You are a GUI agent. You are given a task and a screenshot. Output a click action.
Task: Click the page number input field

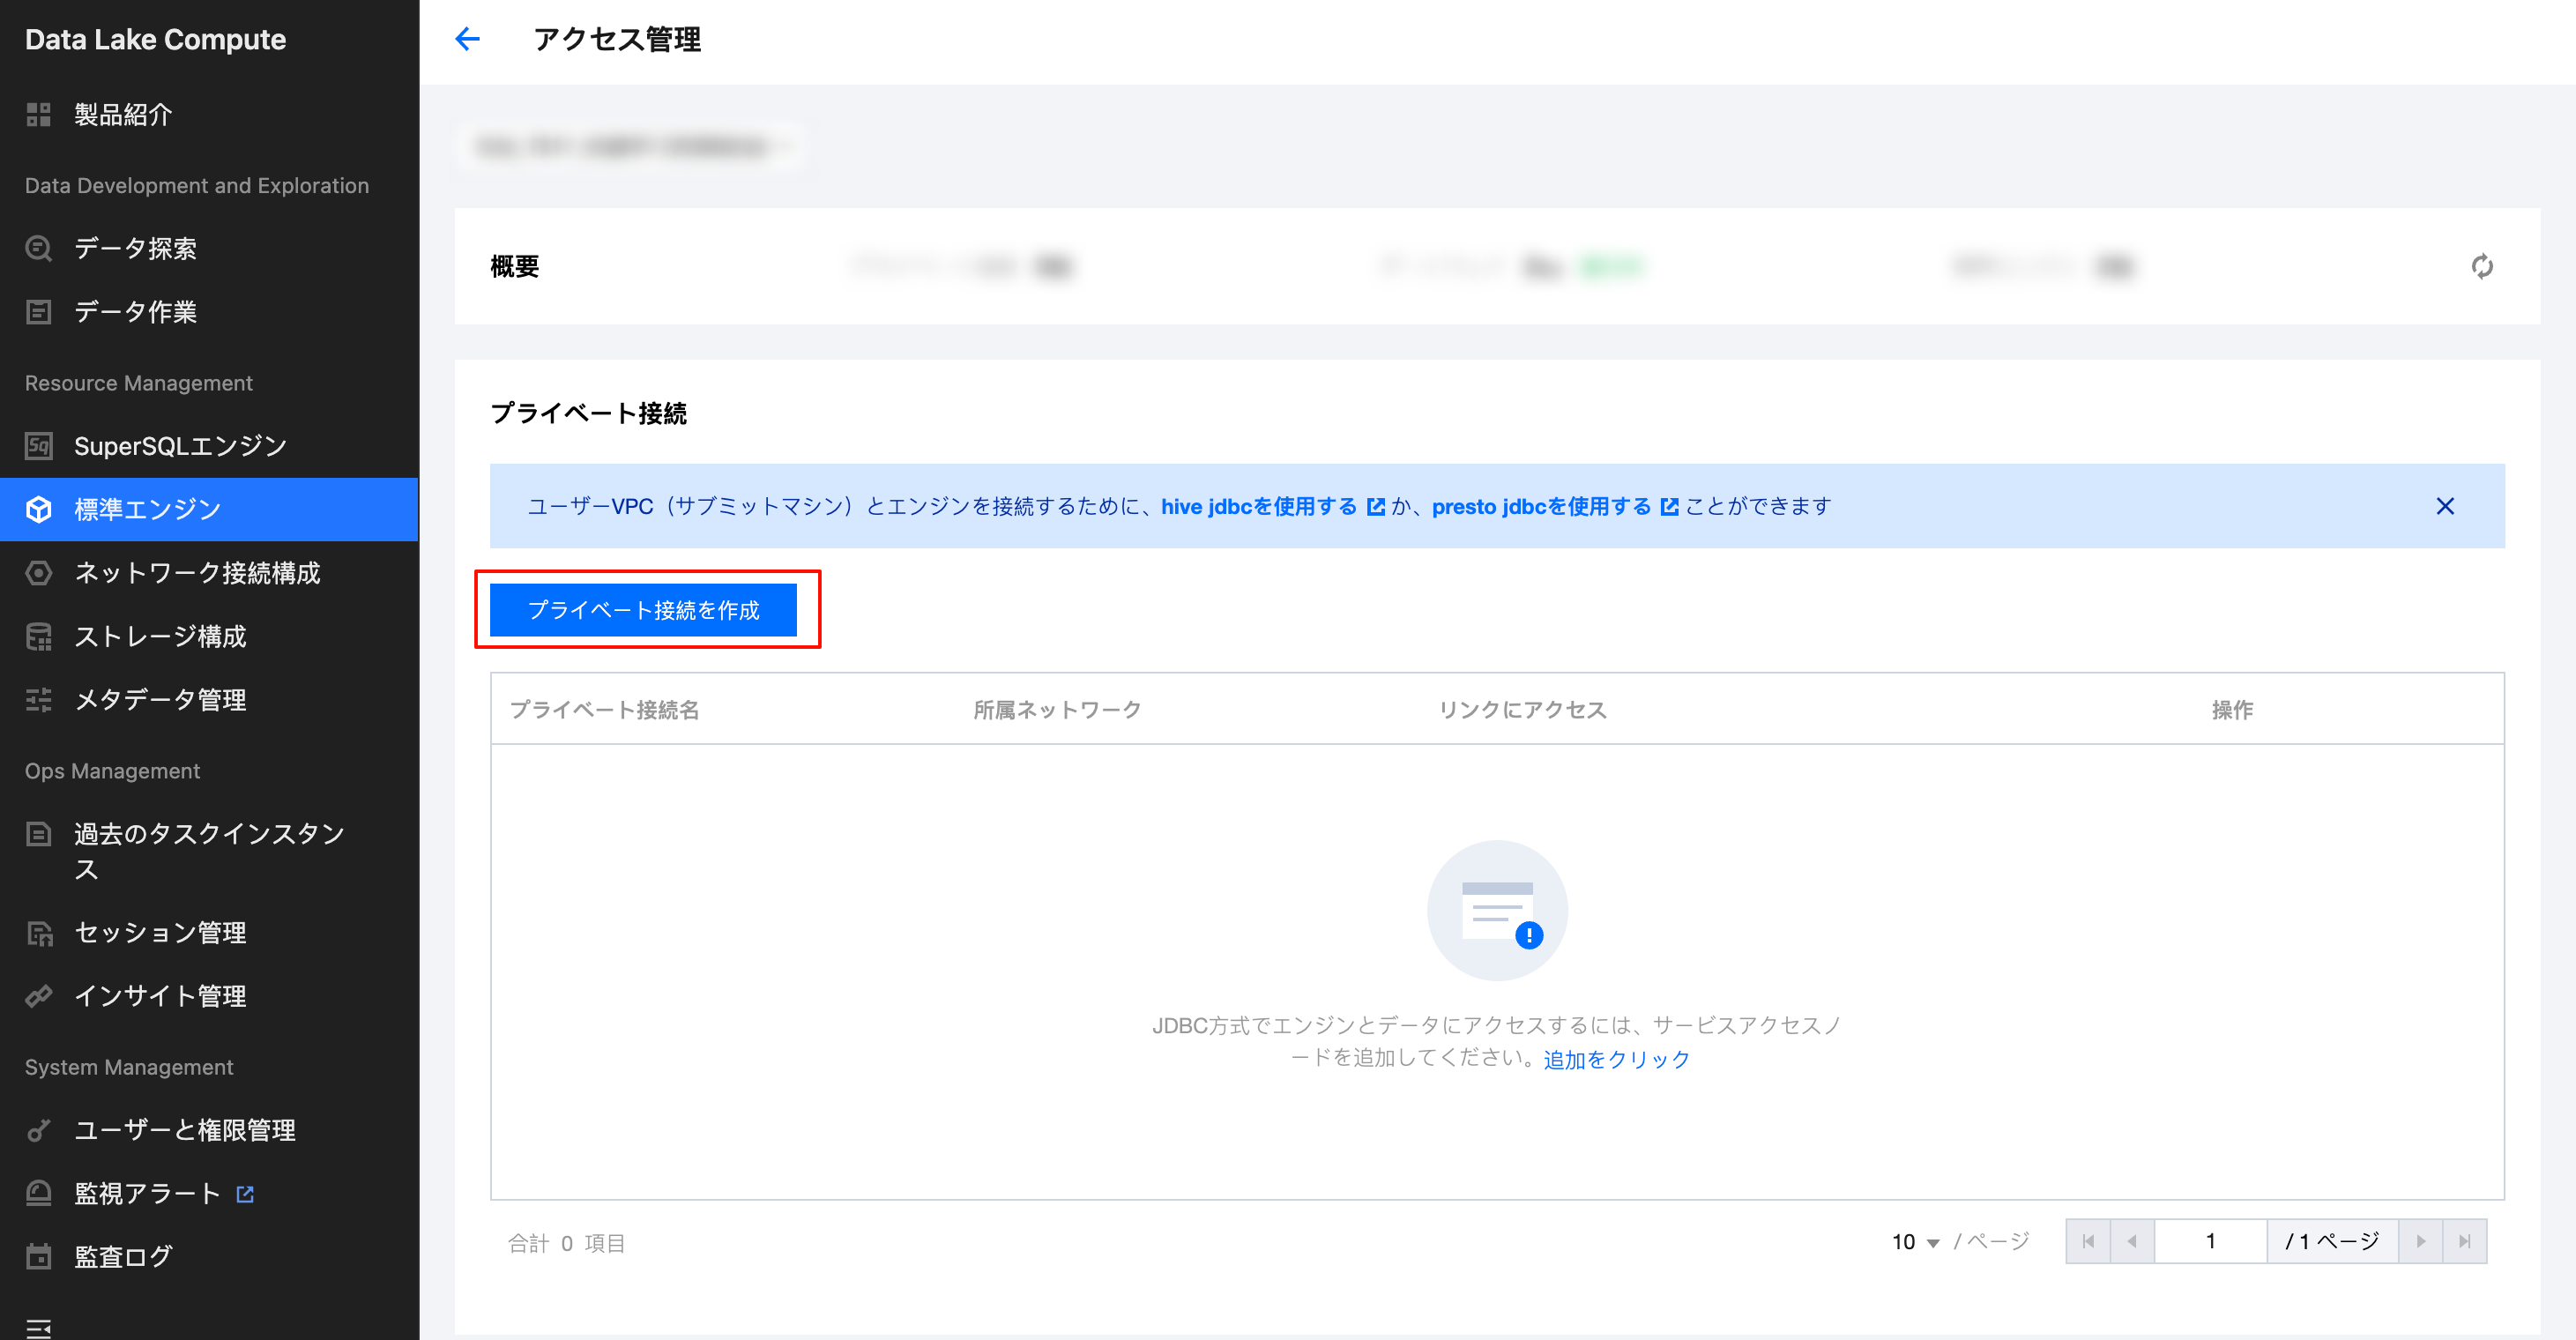[2210, 1241]
